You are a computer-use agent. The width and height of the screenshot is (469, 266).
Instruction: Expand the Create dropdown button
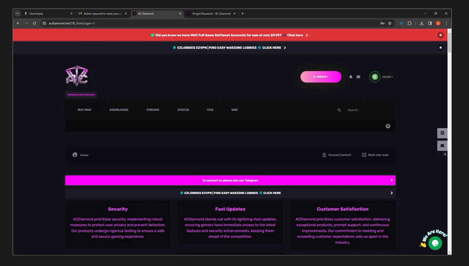(x=321, y=77)
